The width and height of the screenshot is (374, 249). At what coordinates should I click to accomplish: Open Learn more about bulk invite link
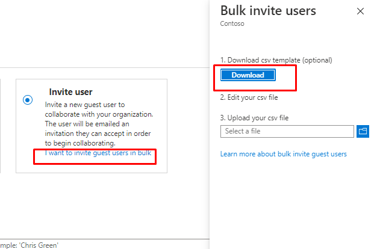(283, 154)
